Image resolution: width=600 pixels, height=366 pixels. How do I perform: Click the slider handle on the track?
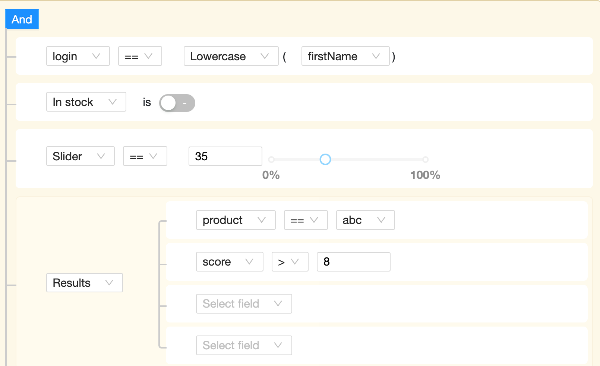click(x=325, y=160)
